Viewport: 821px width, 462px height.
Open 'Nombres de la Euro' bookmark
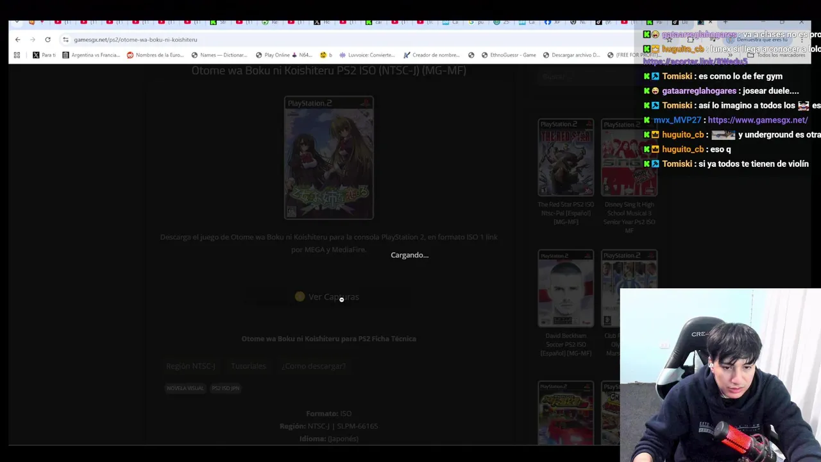click(x=155, y=55)
